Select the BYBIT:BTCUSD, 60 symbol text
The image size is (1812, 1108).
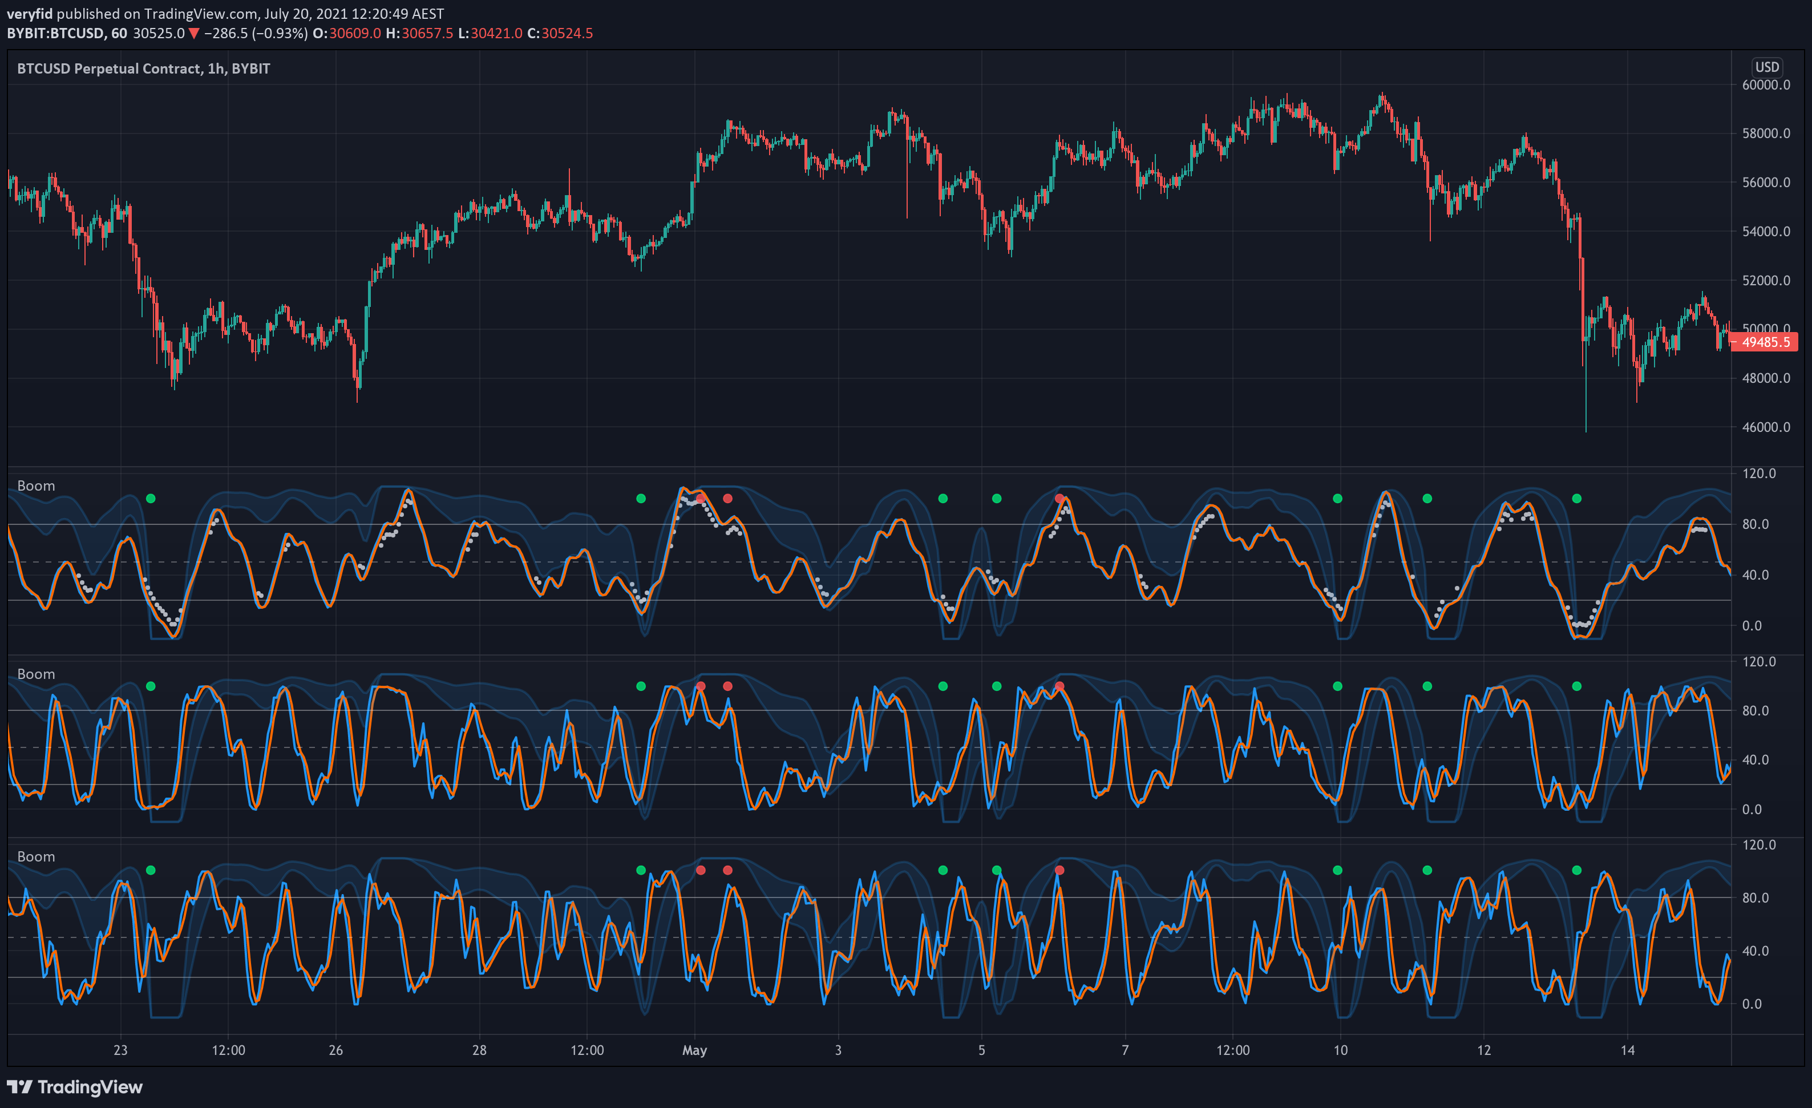click(67, 33)
